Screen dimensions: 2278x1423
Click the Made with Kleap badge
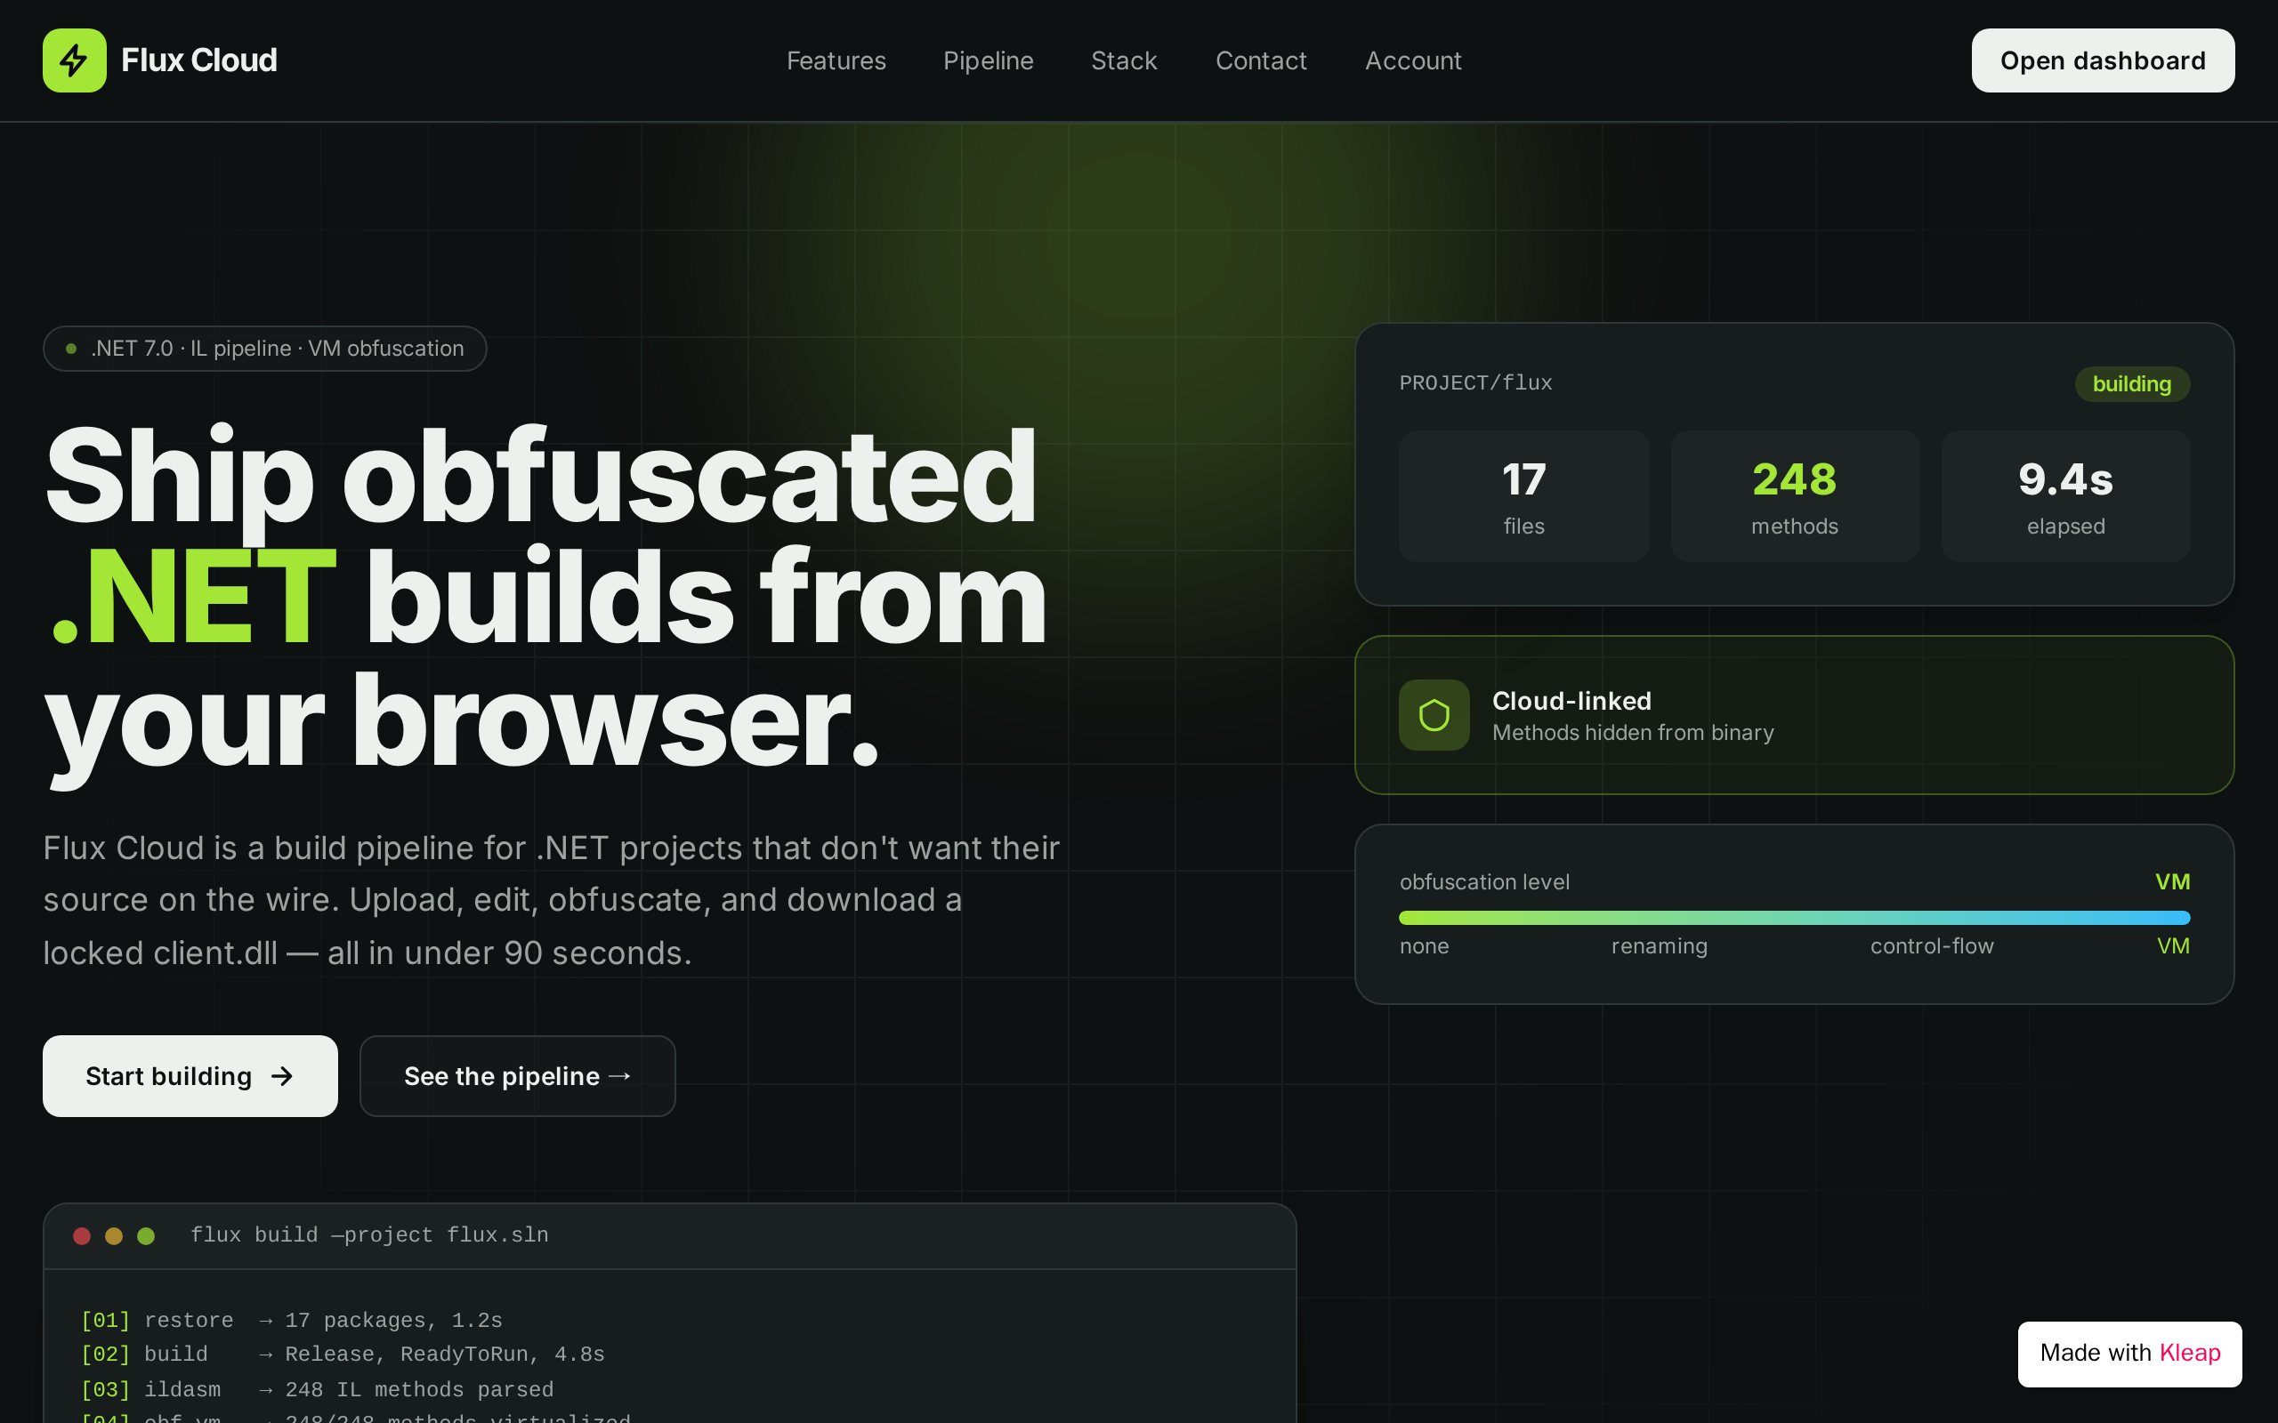point(2129,1354)
